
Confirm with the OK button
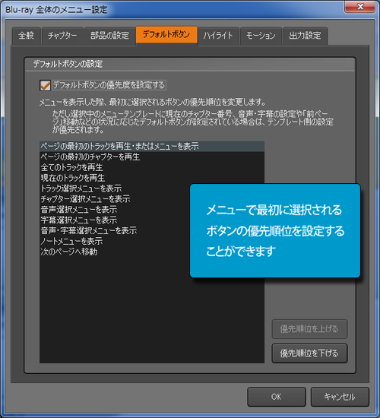point(277,397)
